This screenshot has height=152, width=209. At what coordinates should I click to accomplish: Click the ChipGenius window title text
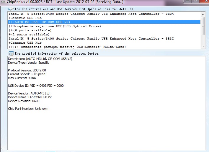coord(65,2)
